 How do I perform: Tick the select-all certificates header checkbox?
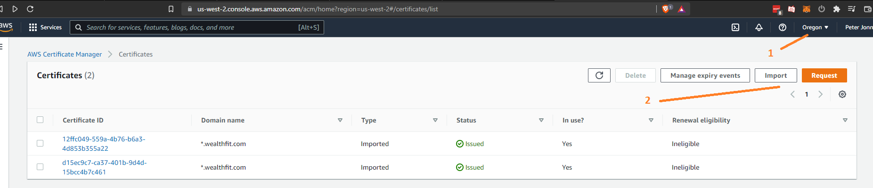(40, 120)
